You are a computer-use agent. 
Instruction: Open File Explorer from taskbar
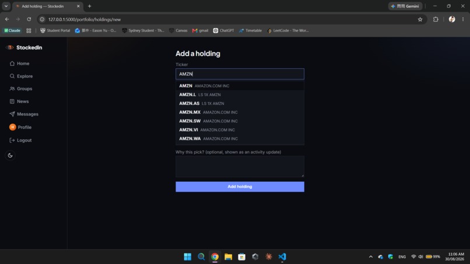coord(228,257)
